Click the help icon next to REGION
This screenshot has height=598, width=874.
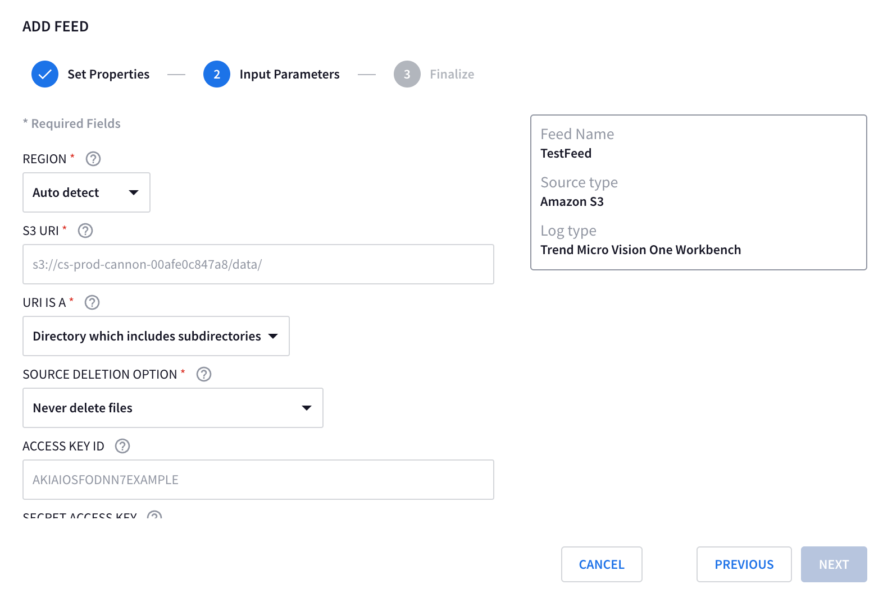pyautogui.click(x=93, y=159)
